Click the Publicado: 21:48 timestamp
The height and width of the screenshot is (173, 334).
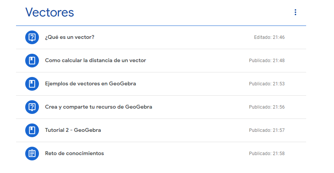pos(267,61)
